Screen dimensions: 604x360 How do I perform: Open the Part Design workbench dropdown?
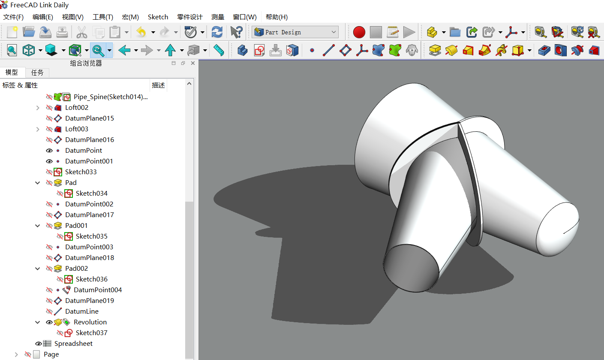click(334, 32)
